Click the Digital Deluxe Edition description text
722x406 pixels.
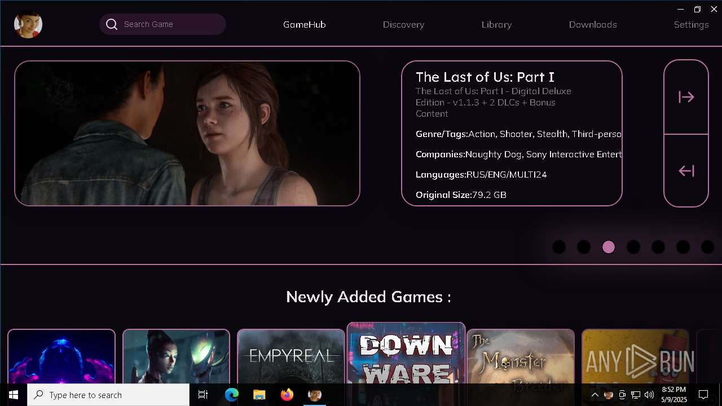[x=494, y=103]
